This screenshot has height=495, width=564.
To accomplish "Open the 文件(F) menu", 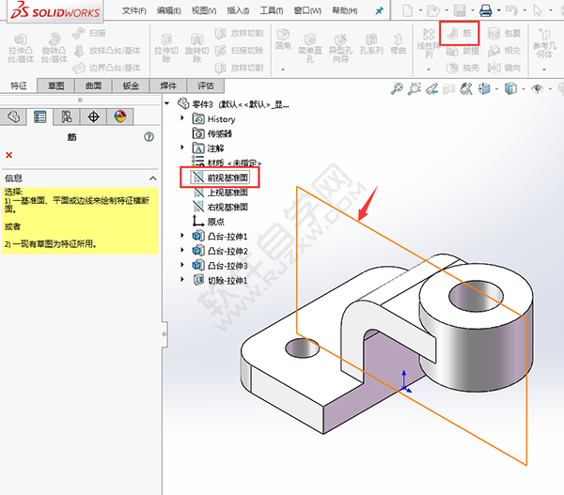I will point(133,10).
